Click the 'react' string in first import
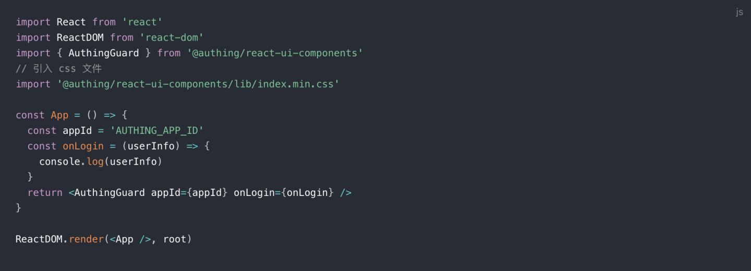This screenshot has height=271, width=751. [139, 22]
